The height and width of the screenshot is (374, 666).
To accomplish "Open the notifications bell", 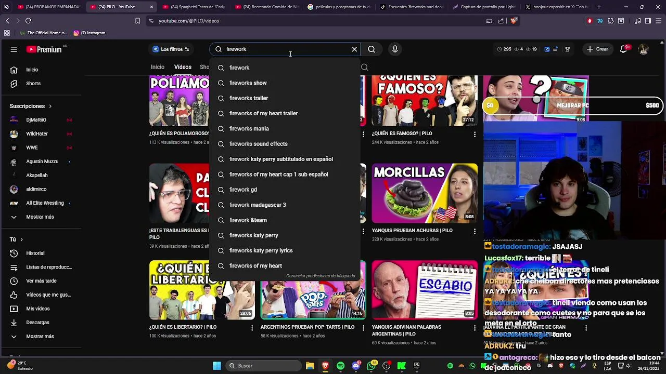I will 624,49.
